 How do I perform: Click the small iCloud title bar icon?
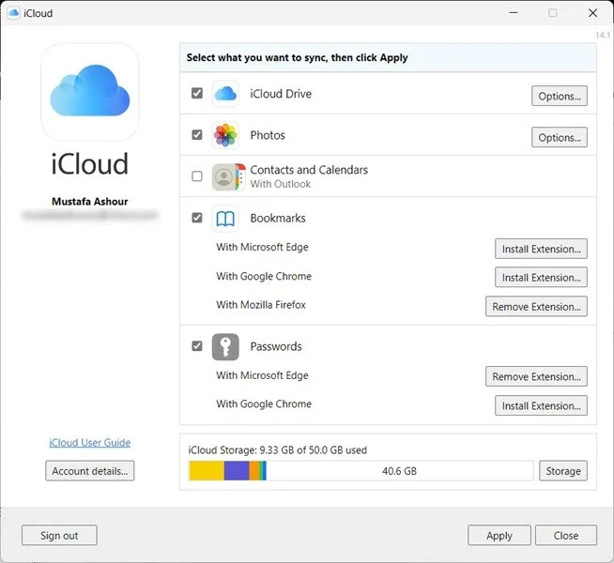13,13
